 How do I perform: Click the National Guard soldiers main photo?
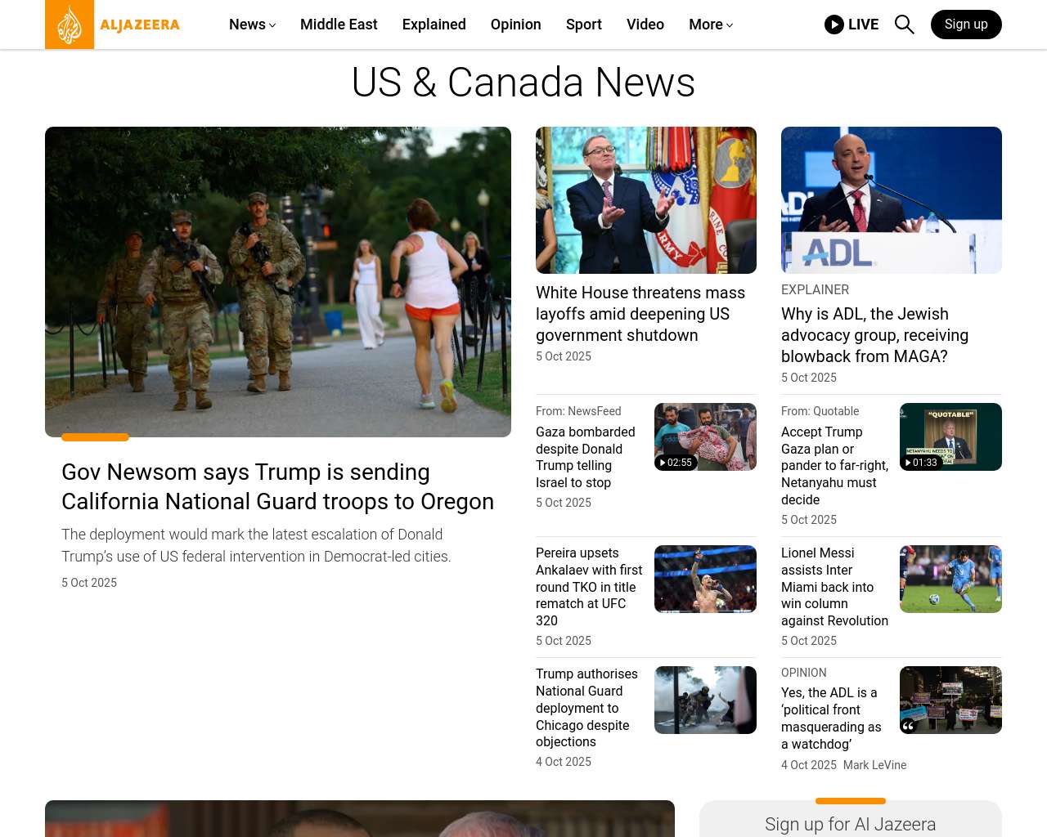tap(278, 281)
